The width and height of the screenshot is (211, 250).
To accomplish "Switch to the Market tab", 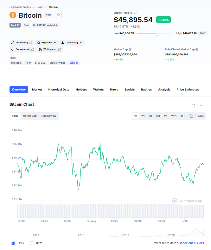I will pyautogui.click(x=37, y=90).
